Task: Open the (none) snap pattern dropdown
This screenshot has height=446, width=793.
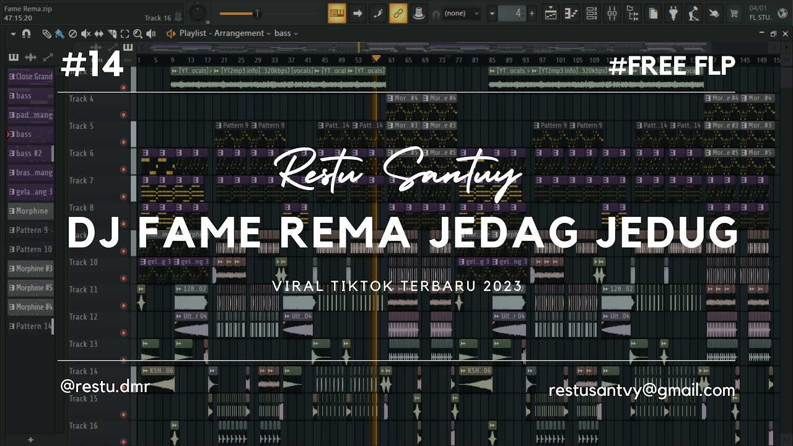Action: click(x=462, y=13)
